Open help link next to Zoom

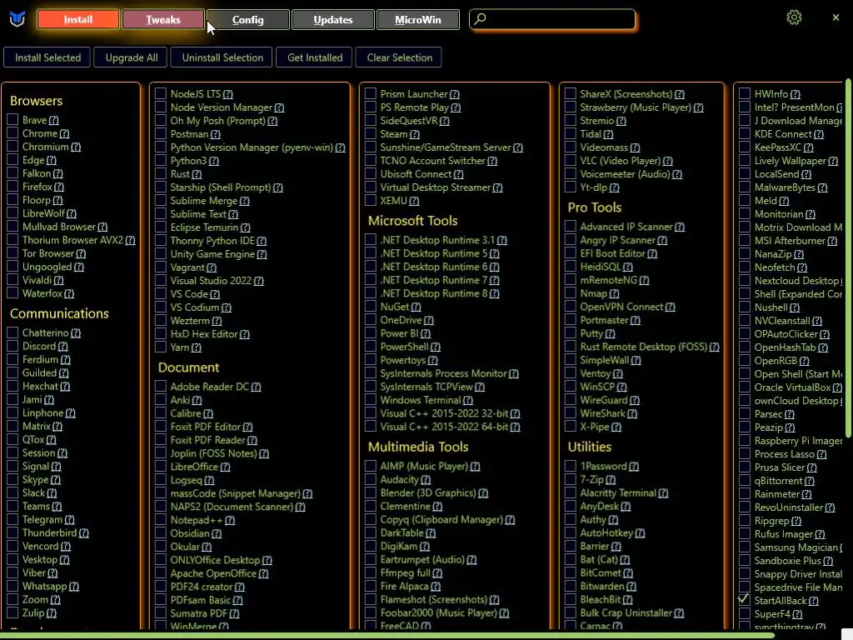[55, 600]
